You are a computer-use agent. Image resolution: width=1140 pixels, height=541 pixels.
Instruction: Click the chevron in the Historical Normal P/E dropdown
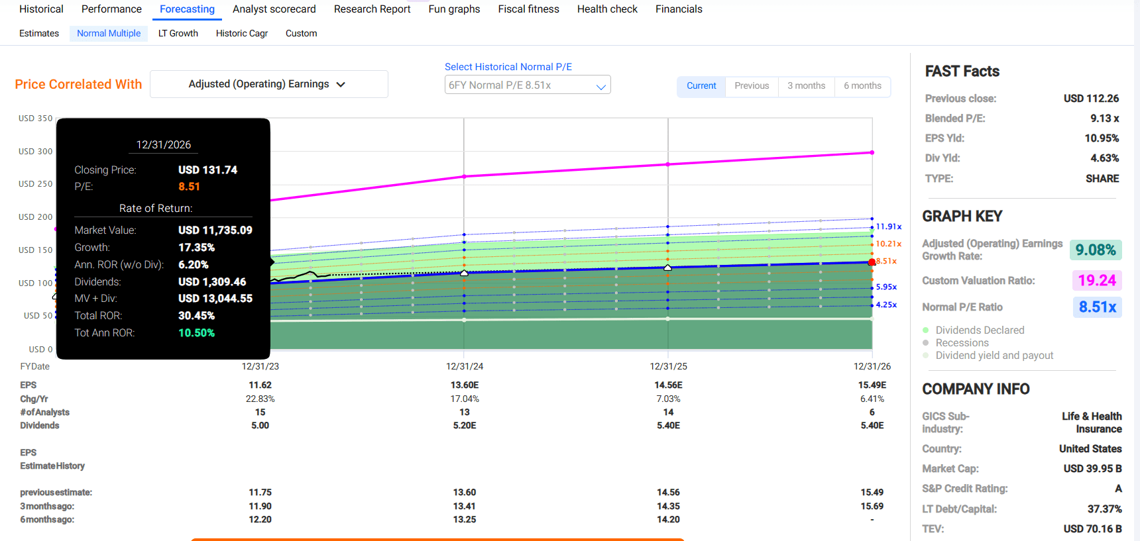click(600, 86)
